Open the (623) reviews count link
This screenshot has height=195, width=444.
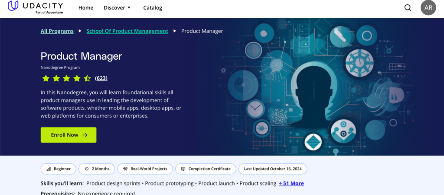[x=101, y=78]
